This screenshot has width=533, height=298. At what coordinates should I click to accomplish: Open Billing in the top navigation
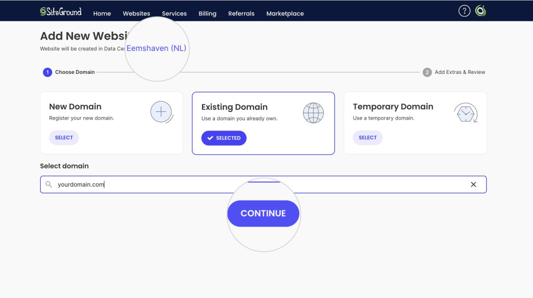(x=207, y=14)
